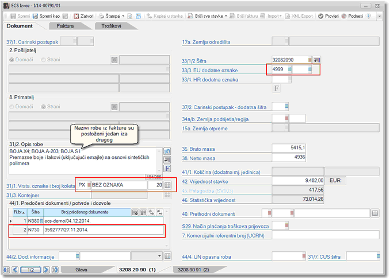Screen dimensions: 390x280
Task: Click Kopiraj u stavke toolbar button
Action: click(165, 16)
